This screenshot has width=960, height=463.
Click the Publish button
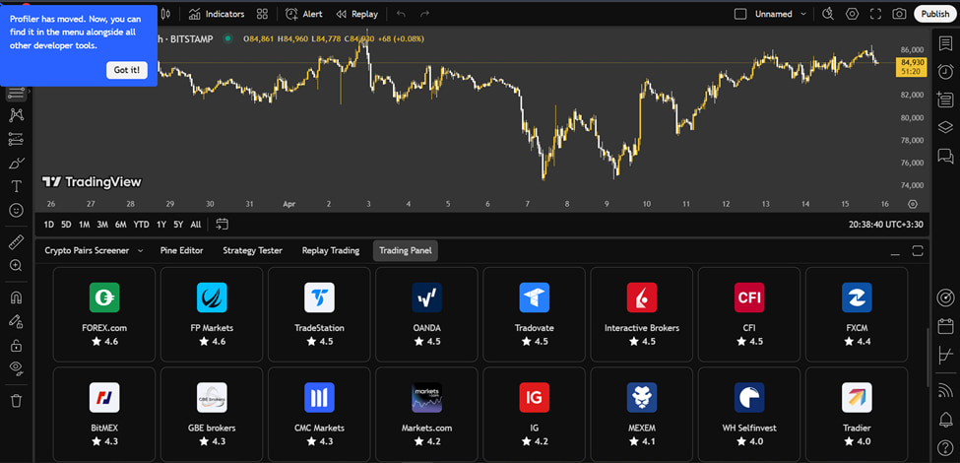click(932, 14)
